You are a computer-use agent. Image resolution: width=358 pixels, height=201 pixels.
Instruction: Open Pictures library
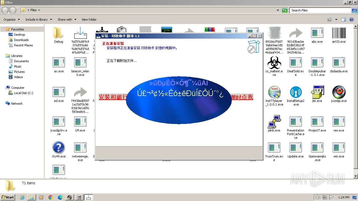tap(19, 72)
